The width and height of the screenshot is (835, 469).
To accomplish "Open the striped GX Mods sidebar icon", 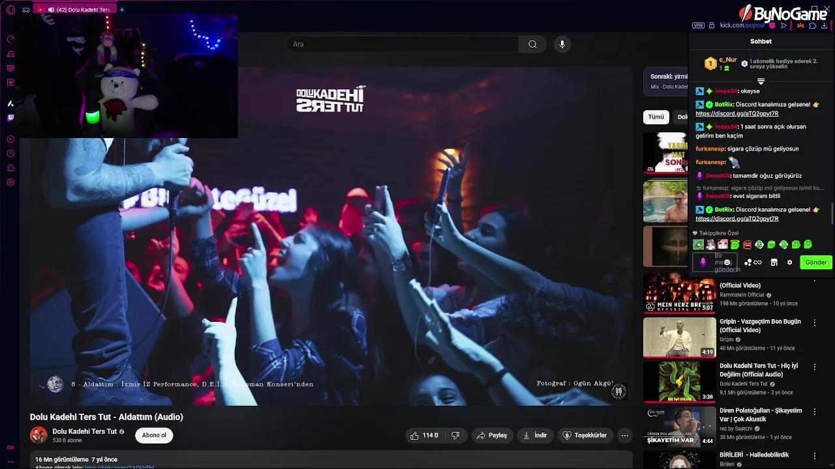I will click(10, 68).
